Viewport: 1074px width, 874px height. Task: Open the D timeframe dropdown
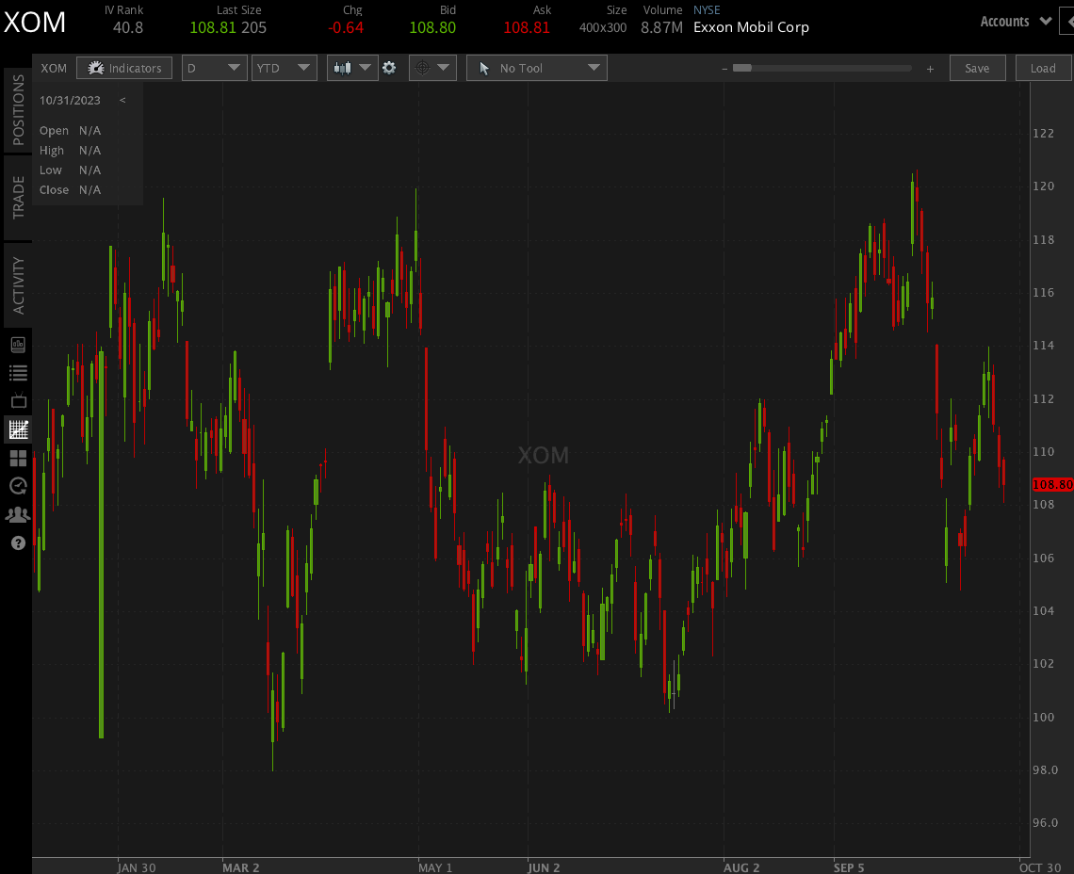click(x=216, y=68)
